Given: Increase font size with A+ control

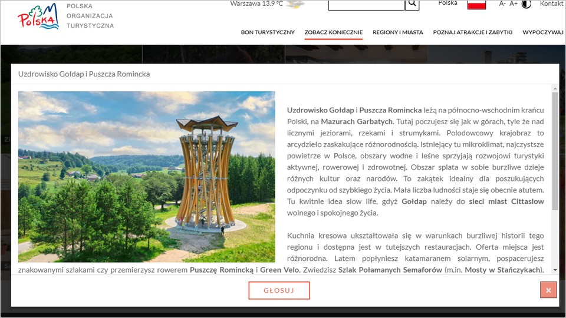Looking at the screenshot, I should point(514,4).
